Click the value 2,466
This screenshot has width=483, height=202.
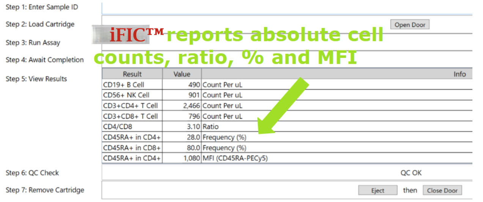[x=192, y=106]
